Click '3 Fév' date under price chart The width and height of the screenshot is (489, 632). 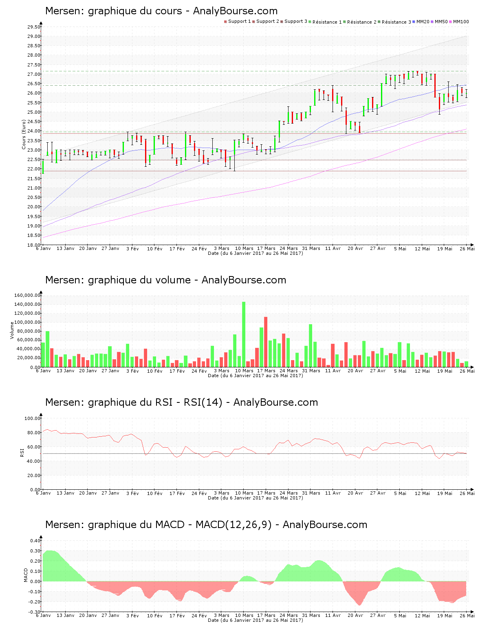click(x=132, y=248)
